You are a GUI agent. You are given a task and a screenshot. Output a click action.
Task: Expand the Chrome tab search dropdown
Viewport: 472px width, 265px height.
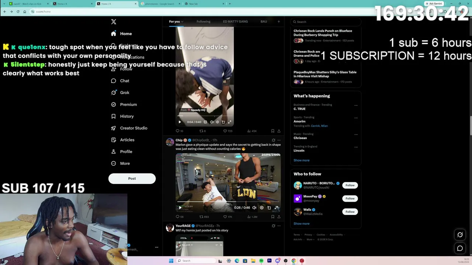pos(4,4)
